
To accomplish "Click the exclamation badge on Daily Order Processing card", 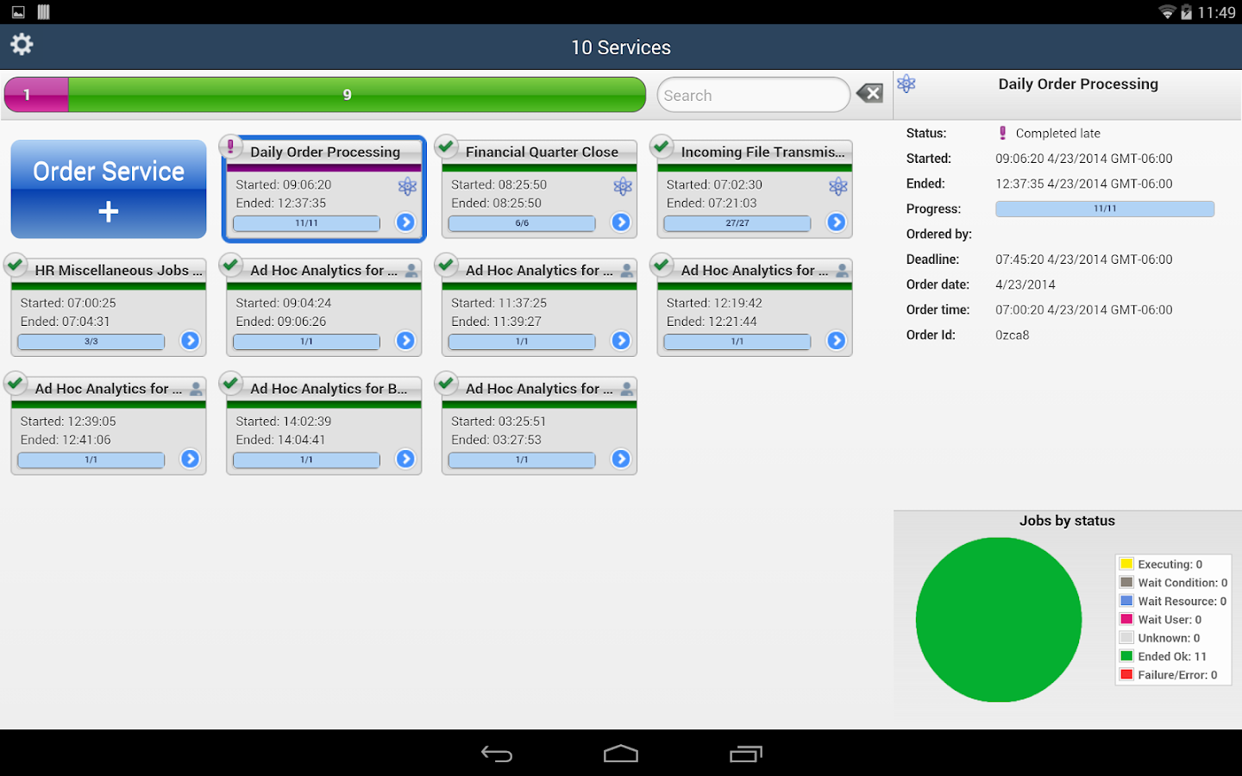I will (231, 146).
